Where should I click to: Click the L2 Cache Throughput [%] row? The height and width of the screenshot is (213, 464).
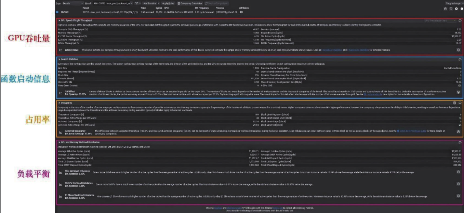[x=158, y=40]
